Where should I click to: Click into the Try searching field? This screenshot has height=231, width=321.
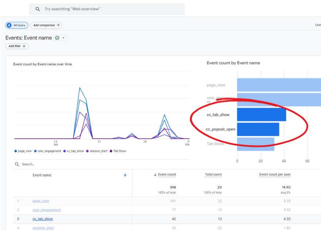91,9
